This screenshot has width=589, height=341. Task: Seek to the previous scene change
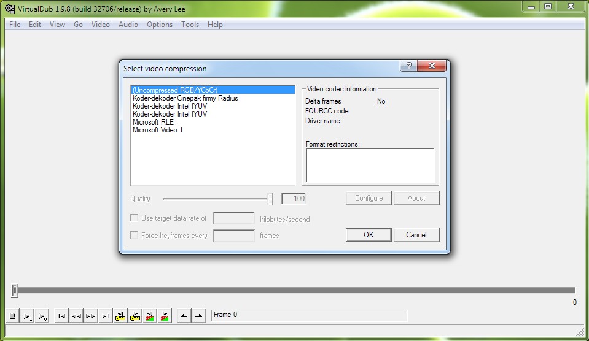point(150,316)
